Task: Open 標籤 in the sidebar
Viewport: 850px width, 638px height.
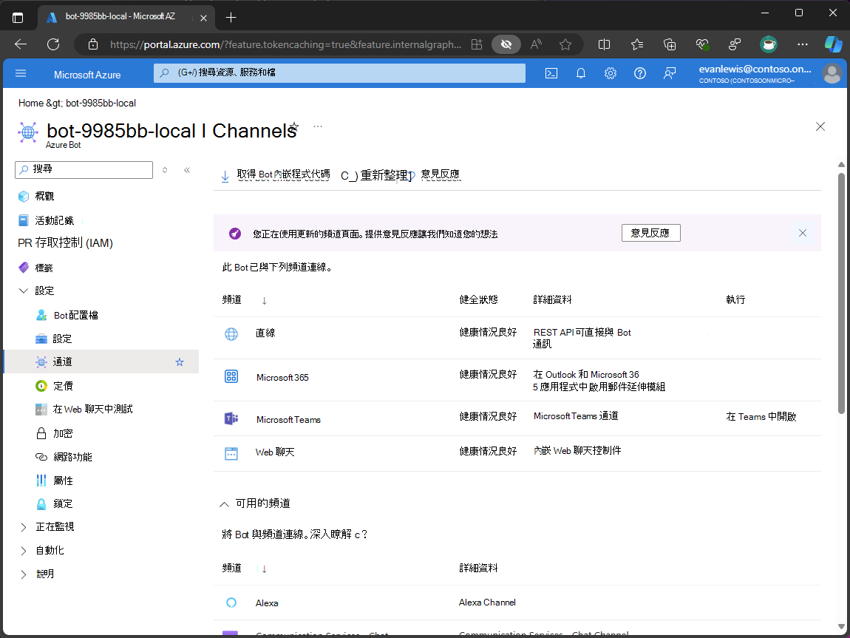Action: 44,268
